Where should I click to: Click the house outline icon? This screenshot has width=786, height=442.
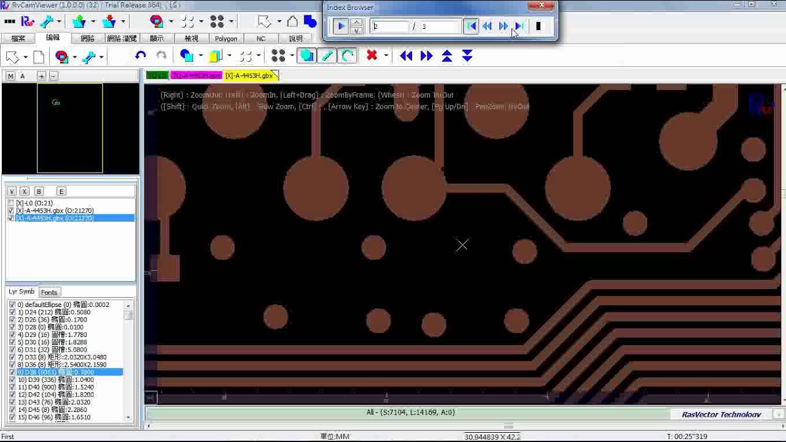coord(292,21)
